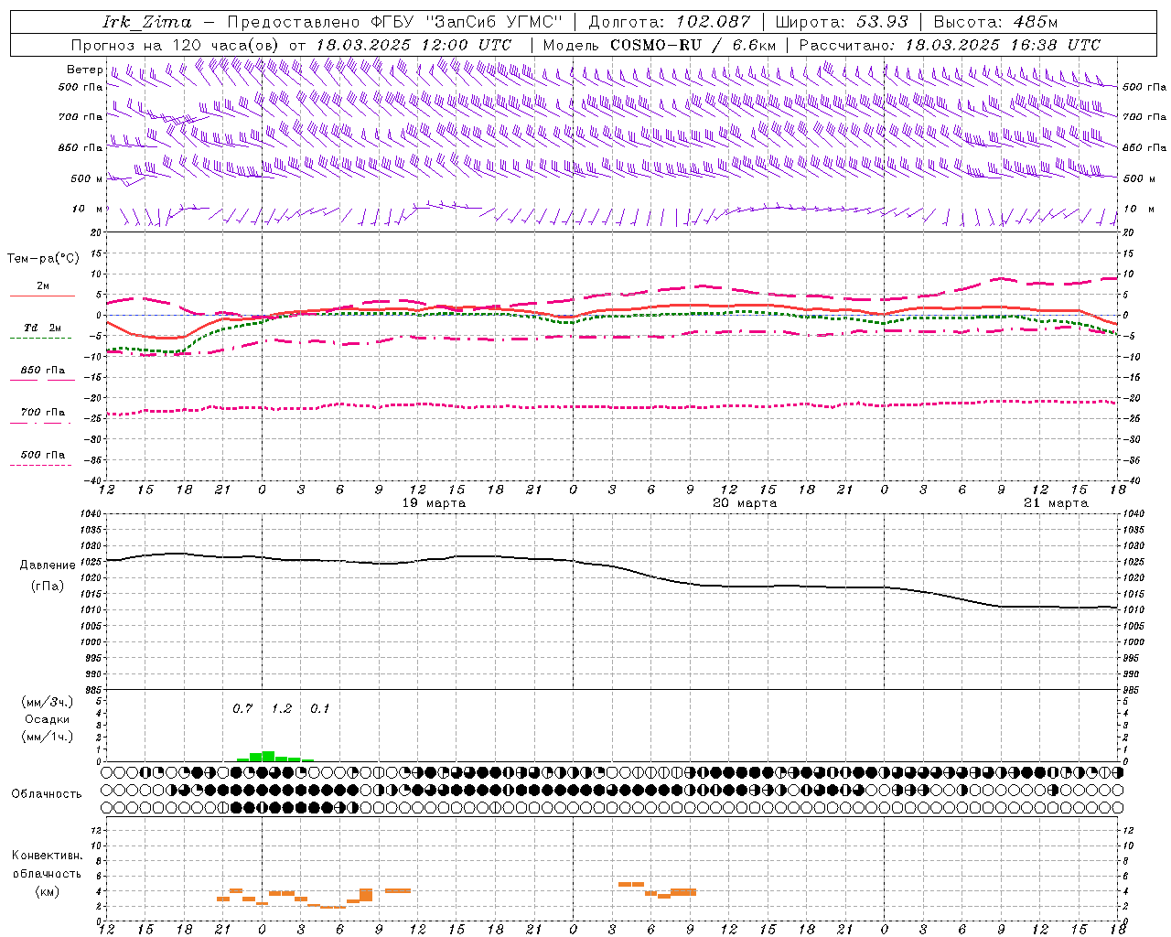Click the dashed line sample under 500 гПа legend
Screen dimensions: 1171x937
(x=40, y=466)
